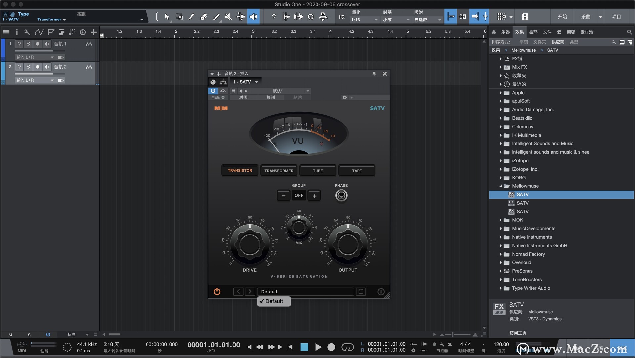Select the TRANSISTOR saturation mode
The width and height of the screenshot is (635, 358).
(240, 170)
